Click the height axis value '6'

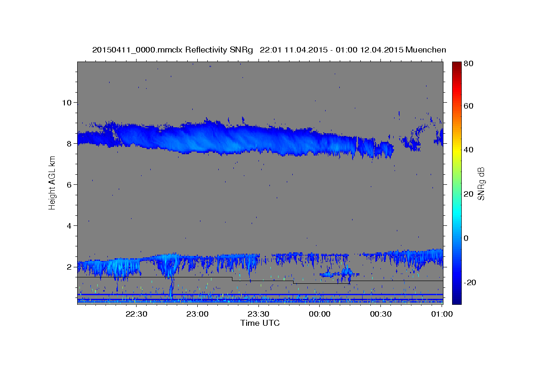(x=70, y=184)
